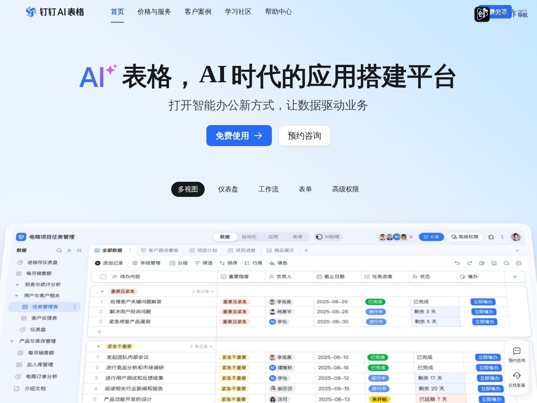Open 客户案例 in the top menu
537x403 pixels.
pyautogui.click(x=198, y=12)
